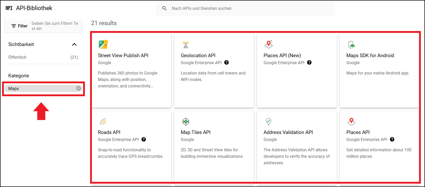425x187 pixels.
Task: Click 'Maps for your native Android app.' text
Action: click(x=378, y=73)
